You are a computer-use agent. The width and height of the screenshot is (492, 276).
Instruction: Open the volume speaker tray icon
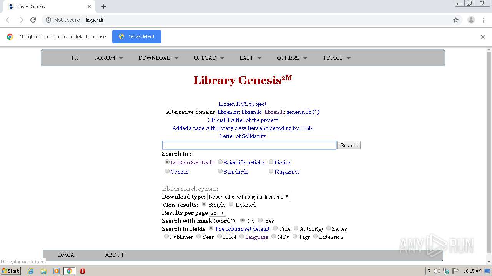click(437, 271)
